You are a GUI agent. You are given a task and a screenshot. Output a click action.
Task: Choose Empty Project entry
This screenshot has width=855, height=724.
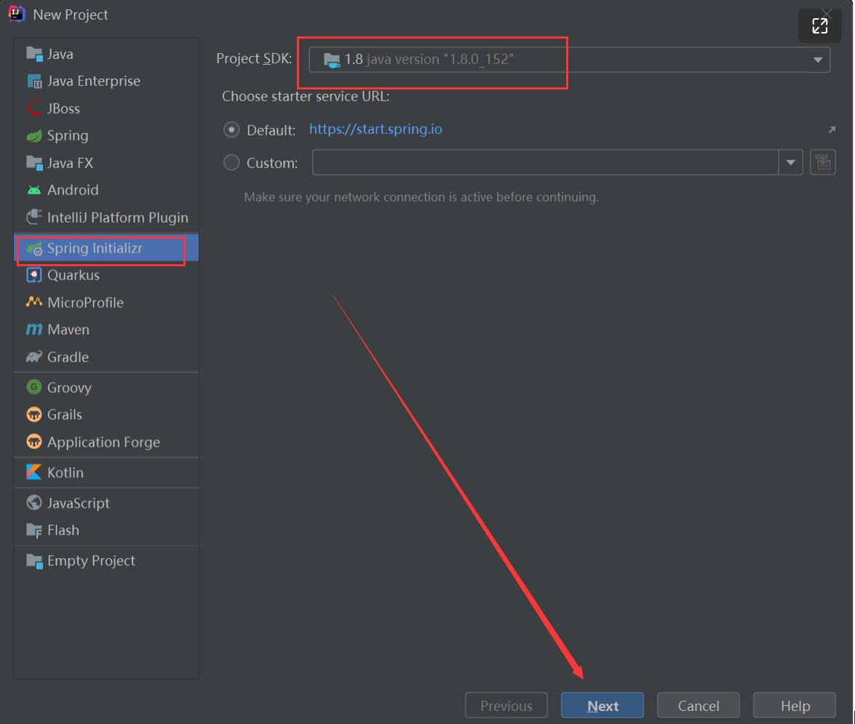pyautogui.click(x=106, y=560)
